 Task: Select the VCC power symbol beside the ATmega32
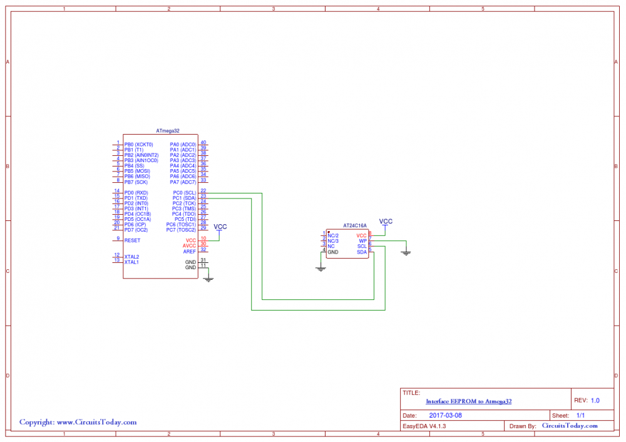coord(220,227)
